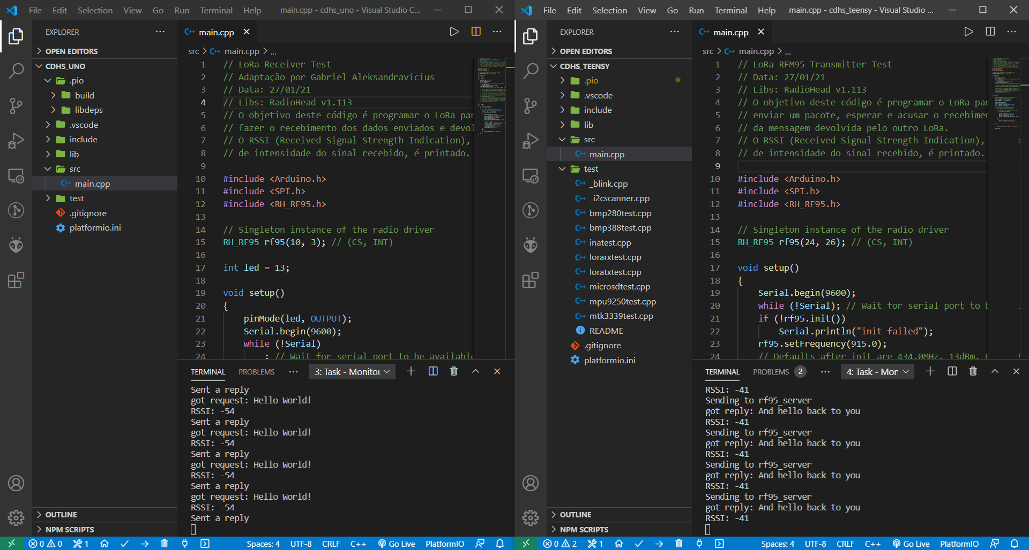
Task: Change CRLF line ending in left status bar
Action: [x=331, y=544]
